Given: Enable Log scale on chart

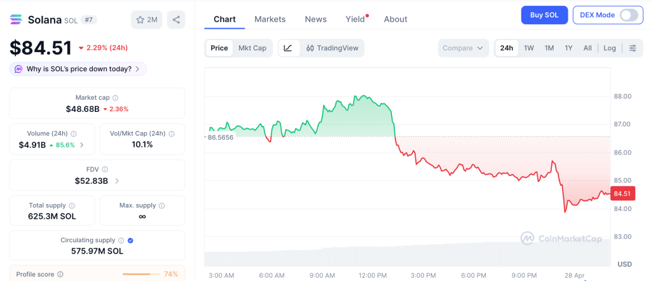Looking at the screenshot, I should (x=610, y=48).
